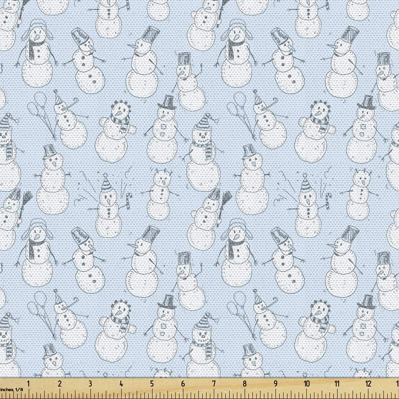Select the number 8 on the ruler

pos(245,384)
